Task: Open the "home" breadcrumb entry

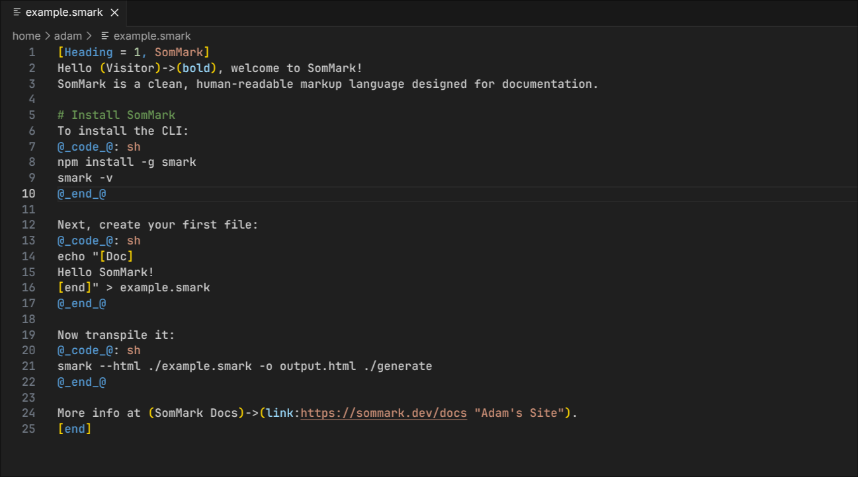Action: point(26,36)
